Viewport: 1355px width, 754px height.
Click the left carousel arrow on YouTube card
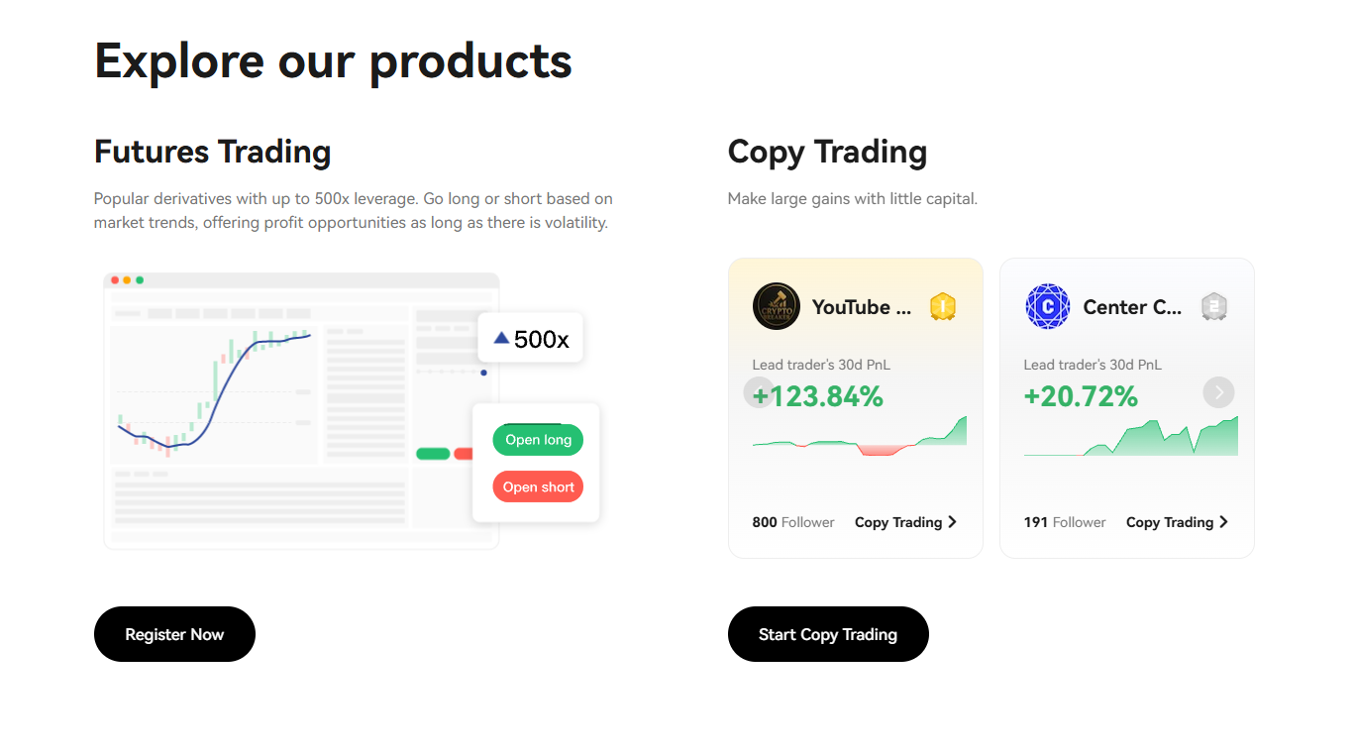[759, 392]
